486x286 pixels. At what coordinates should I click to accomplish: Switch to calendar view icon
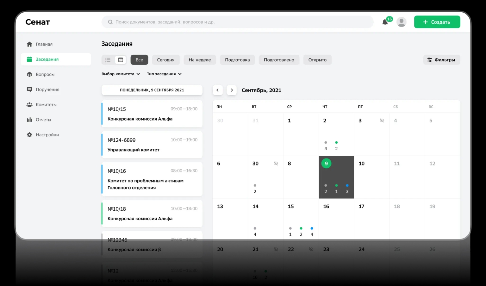pos(121,60)
